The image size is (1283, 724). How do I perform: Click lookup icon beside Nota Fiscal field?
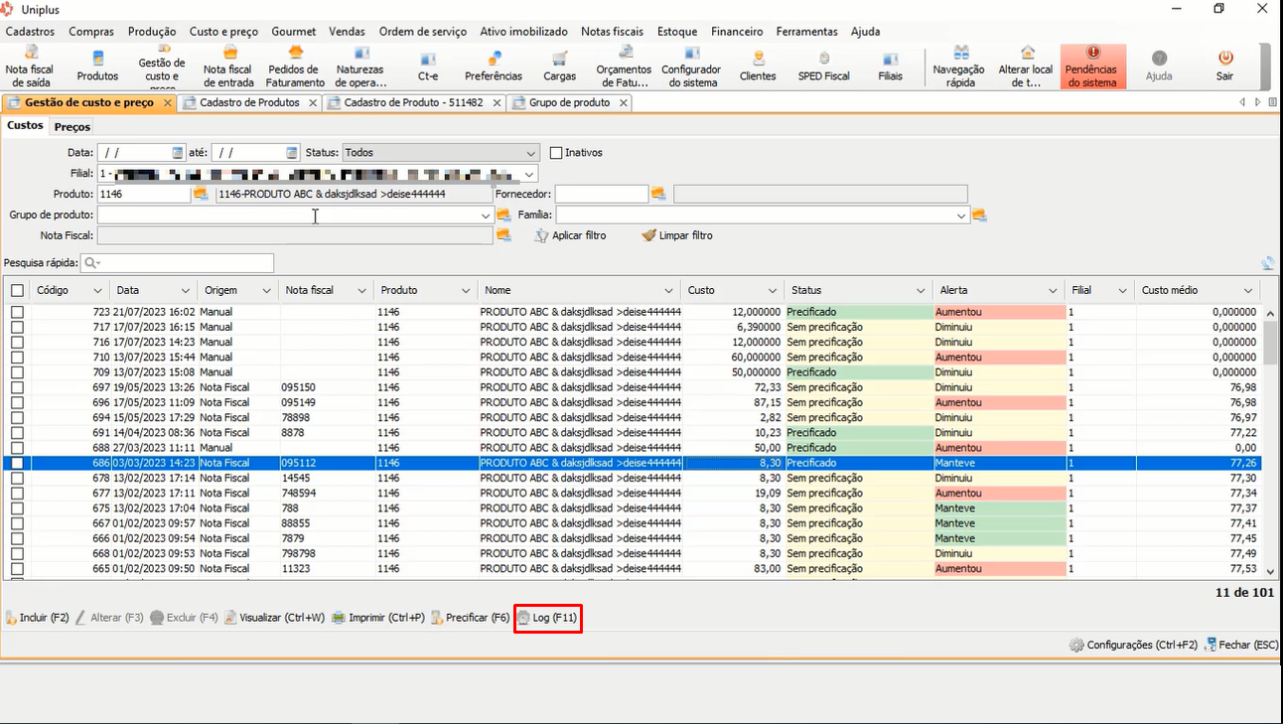(x=503, y=235)
